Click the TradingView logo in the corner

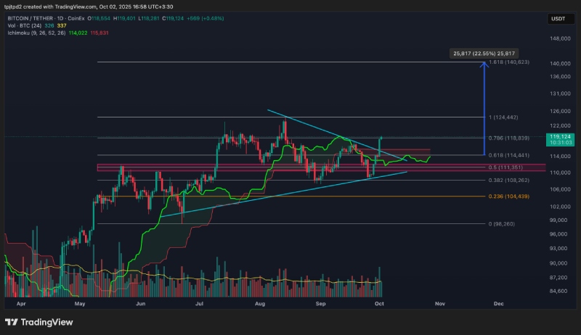click(40, 322)
